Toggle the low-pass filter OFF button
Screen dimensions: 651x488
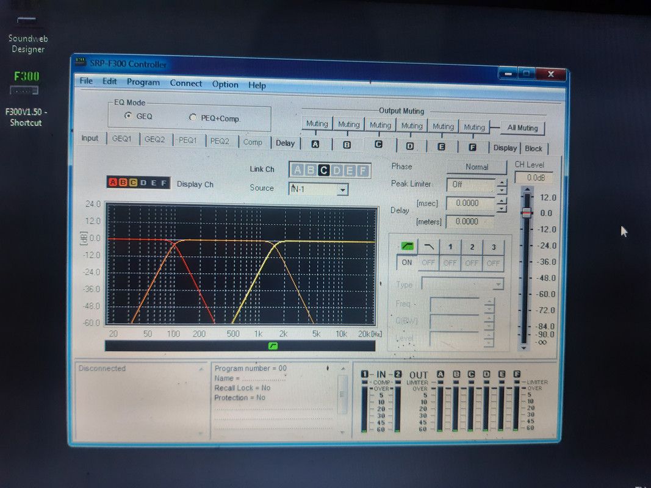[428, 263]
